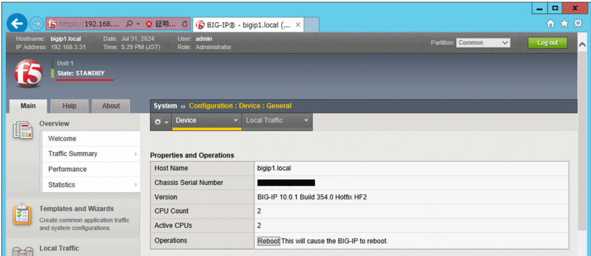This screenshot has width=591, height=256.
Task: Click the Reboot button
Action: point(269,241)
